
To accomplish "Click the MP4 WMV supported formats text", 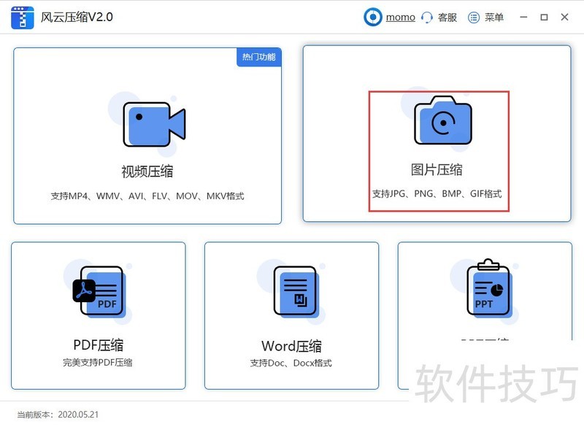I will (148, 196).
